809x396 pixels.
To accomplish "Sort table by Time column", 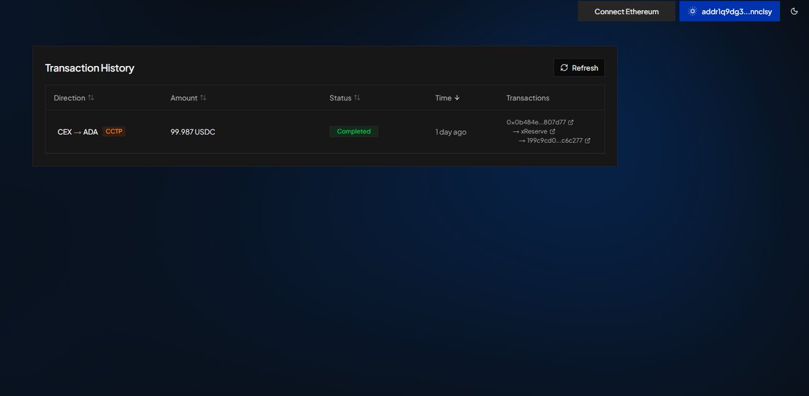I will [x=448, y=98].
